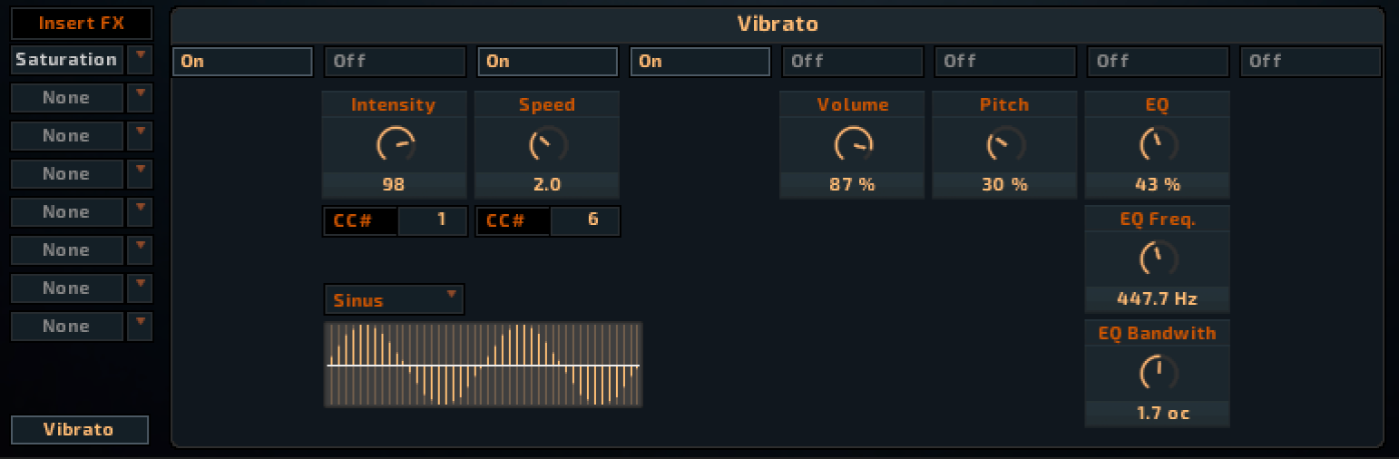
Task: Click the Intensity knob
Action: tap(395, 144)
